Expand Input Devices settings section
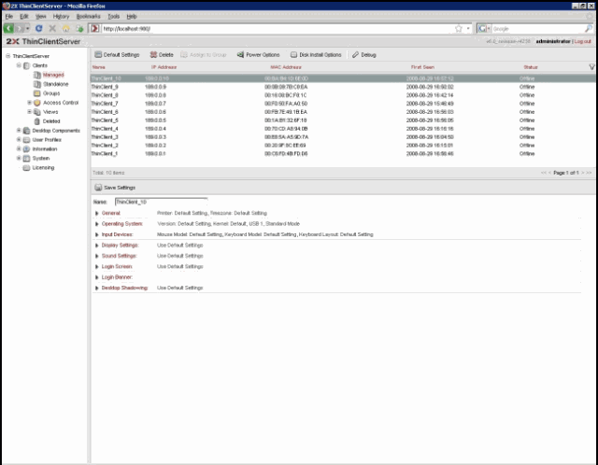Screen dimensions: 598x465 point(97,234)
